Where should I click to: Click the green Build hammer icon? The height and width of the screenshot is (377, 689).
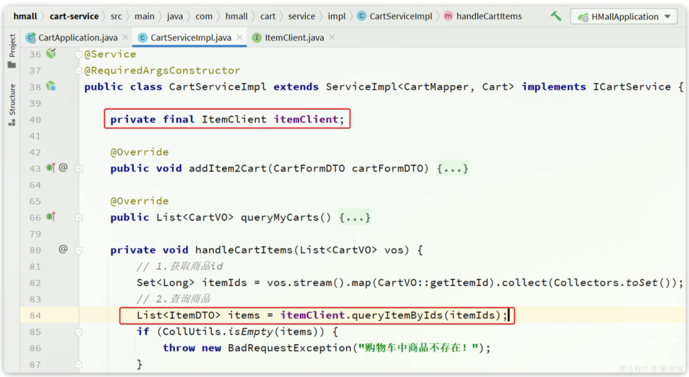556,16
